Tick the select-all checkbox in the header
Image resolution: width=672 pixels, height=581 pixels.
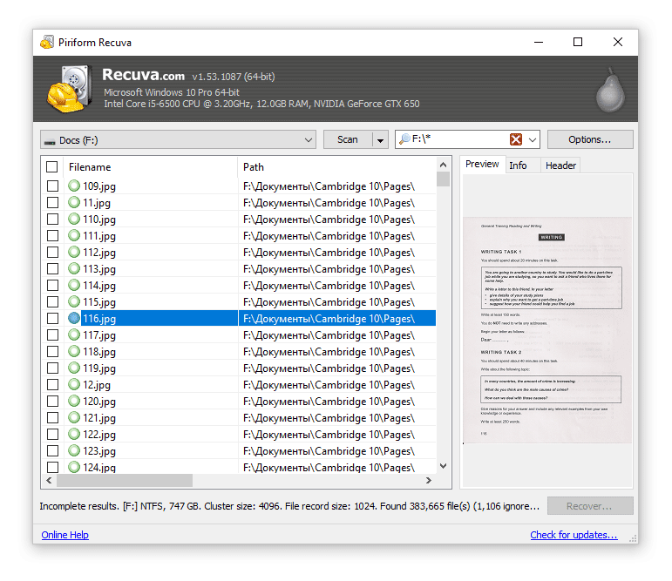click(x=51, y=166)
